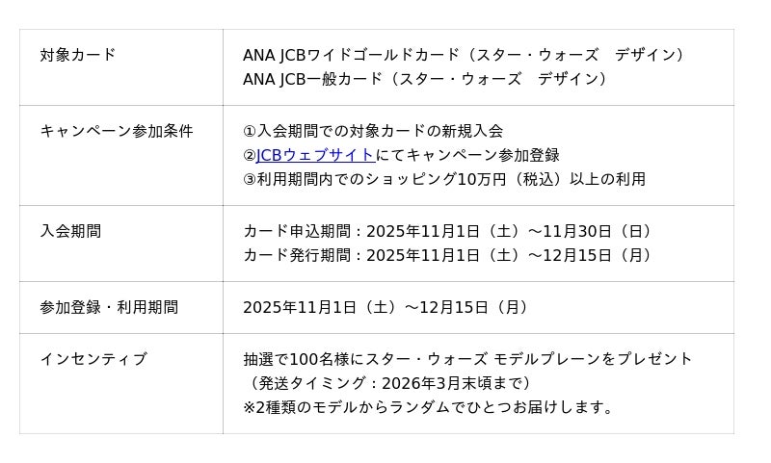The height and width of the screenshot is (463, 771).
Task: Select the ANA JCB一般カード text line
Action: coord(424,79)
